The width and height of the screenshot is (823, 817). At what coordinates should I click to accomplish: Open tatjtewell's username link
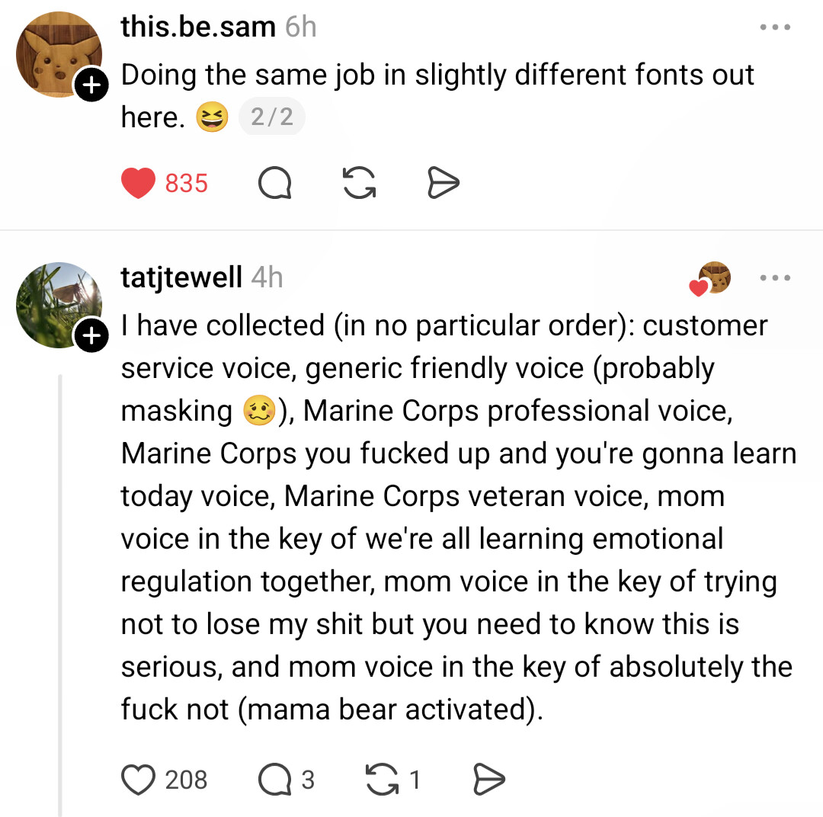click(181, 277)
